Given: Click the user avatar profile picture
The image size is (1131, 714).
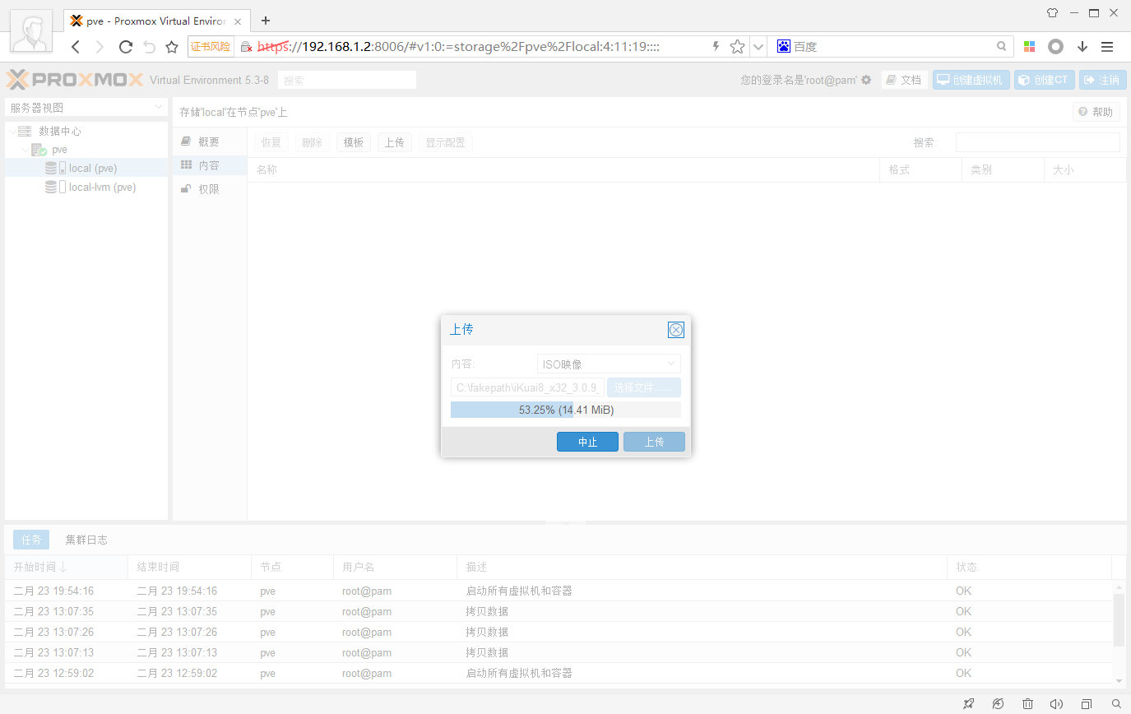Looking at the screenshot, I should pos(31,31).
